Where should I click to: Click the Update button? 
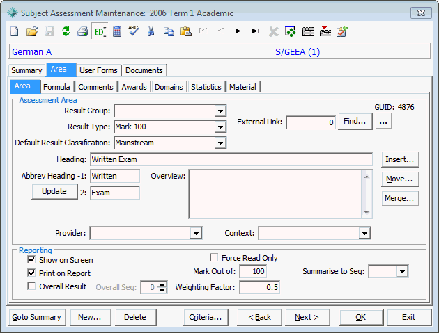[54, 191]
